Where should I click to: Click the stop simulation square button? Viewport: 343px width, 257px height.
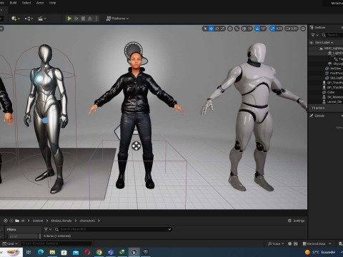coord(83,19)
